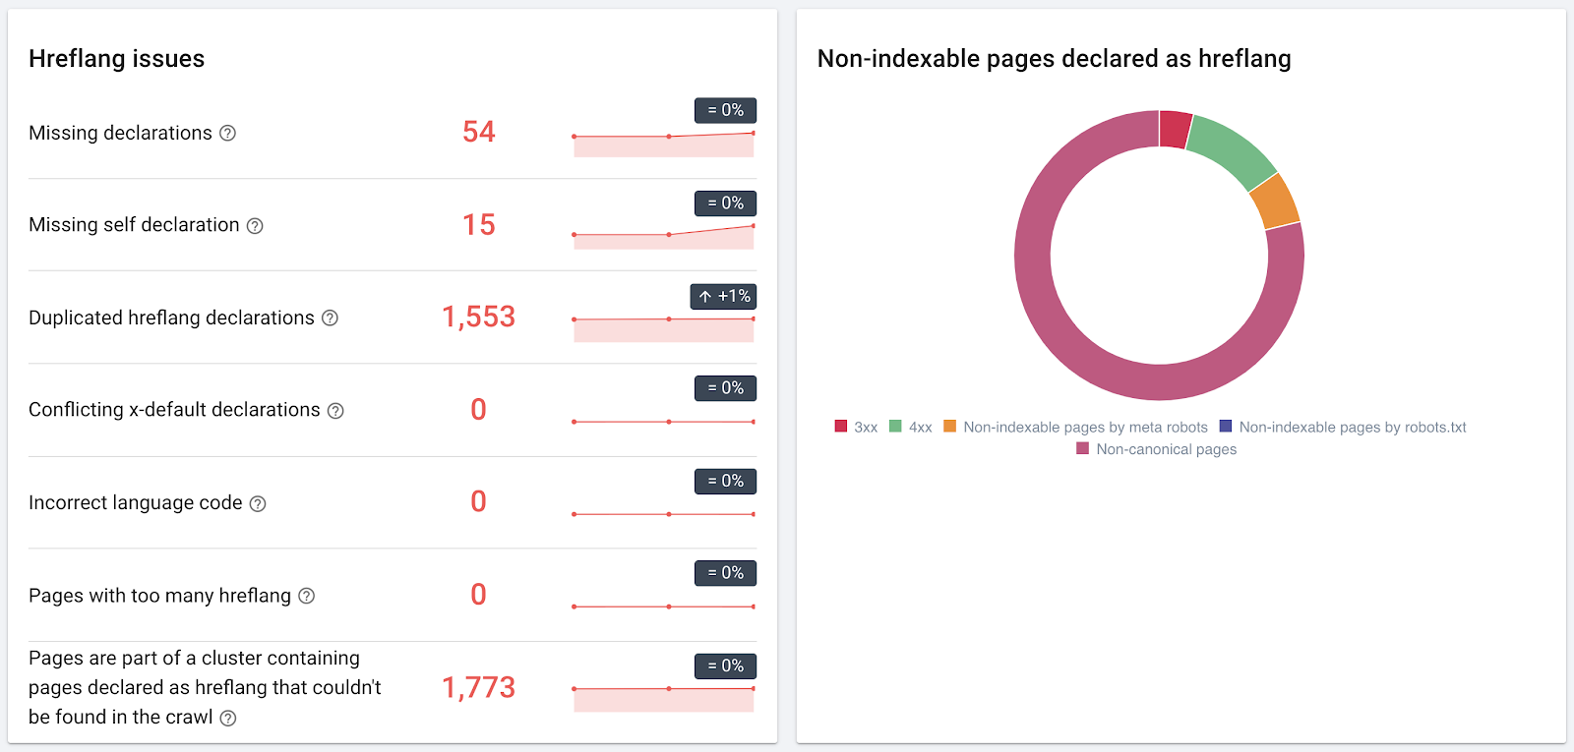Click the '= 0%' badge for Conflicting x-default
This screenshot has height=752, width=1574.
click(725, 388)
